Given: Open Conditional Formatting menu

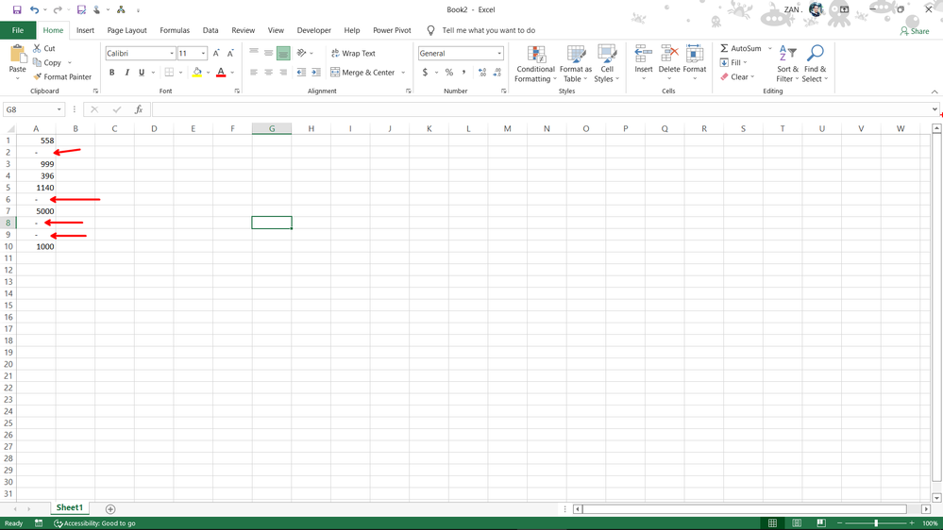Looking at the screenshot, I should tap(535, 64).
